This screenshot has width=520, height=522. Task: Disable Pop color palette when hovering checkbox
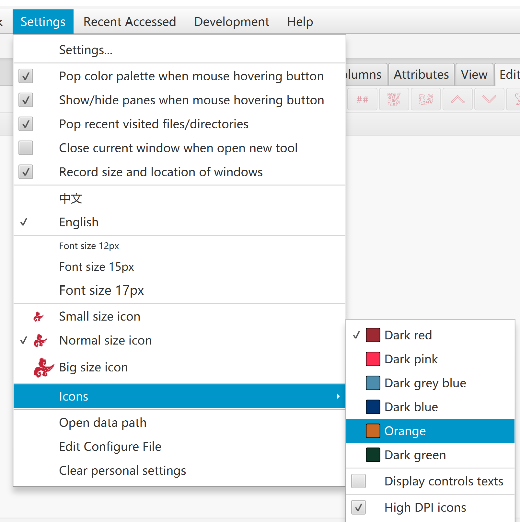click(x=26, y=76)
